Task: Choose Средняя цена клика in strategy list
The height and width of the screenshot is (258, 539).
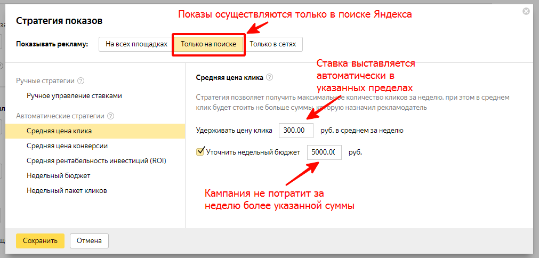Action: [95, 131]
